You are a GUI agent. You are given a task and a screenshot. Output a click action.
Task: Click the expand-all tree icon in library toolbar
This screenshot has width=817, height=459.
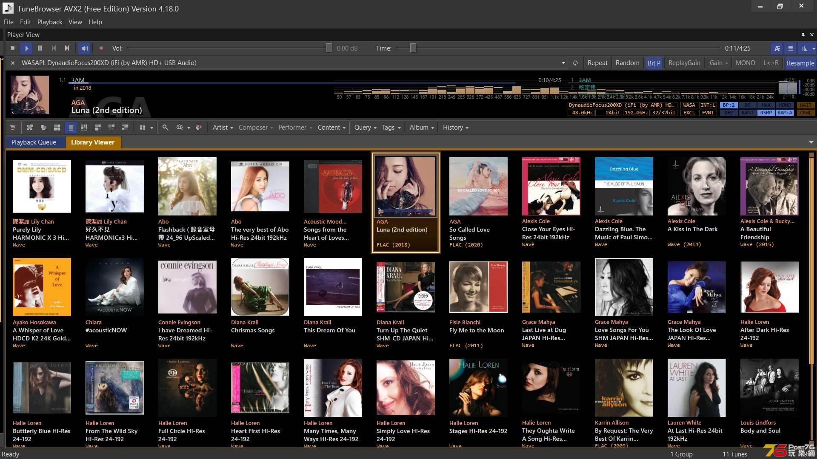pos(29,127)
